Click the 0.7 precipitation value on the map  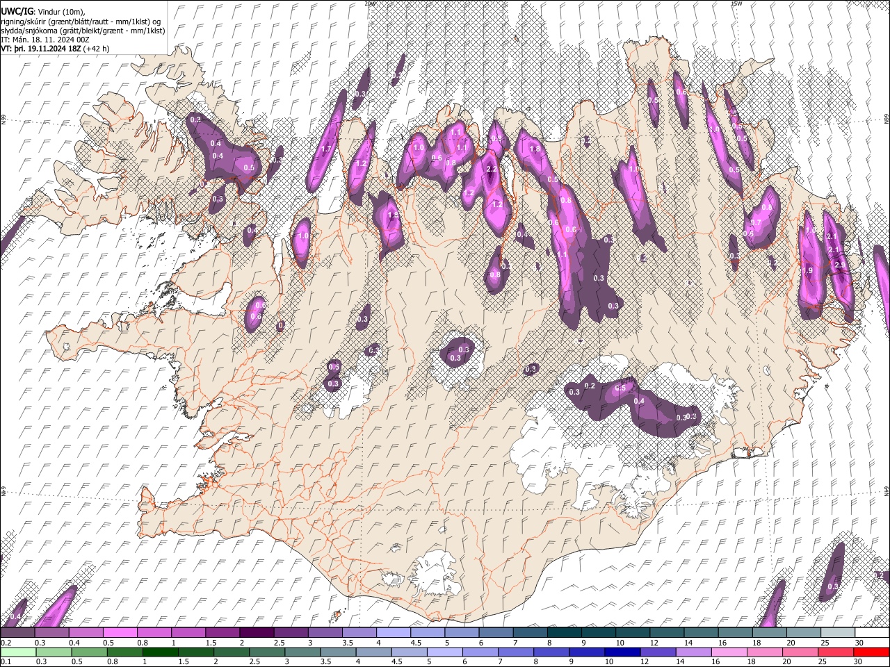(x=756, y=222)
